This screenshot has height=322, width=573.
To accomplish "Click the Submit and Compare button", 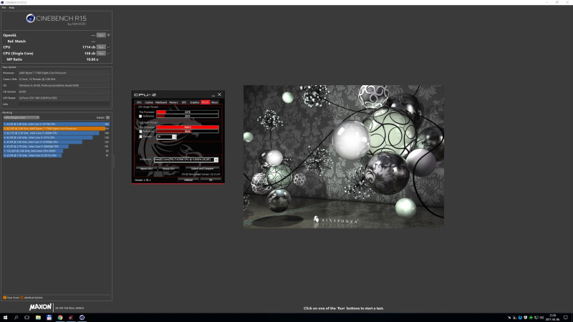I will (x=202, y=169).
